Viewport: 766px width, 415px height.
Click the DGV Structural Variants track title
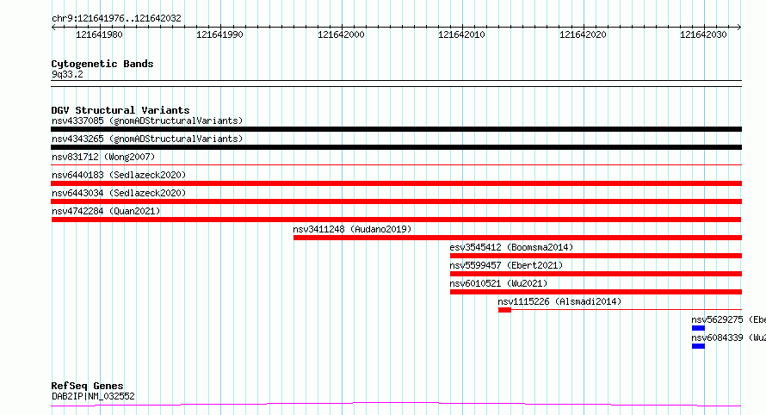point(120,110)
